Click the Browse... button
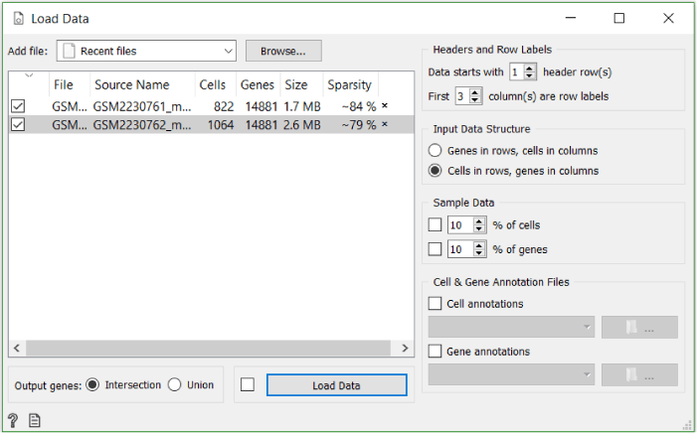697x433 pixels. [283, 51]
